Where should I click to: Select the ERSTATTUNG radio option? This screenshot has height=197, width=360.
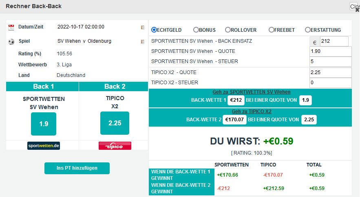(308, 30)
